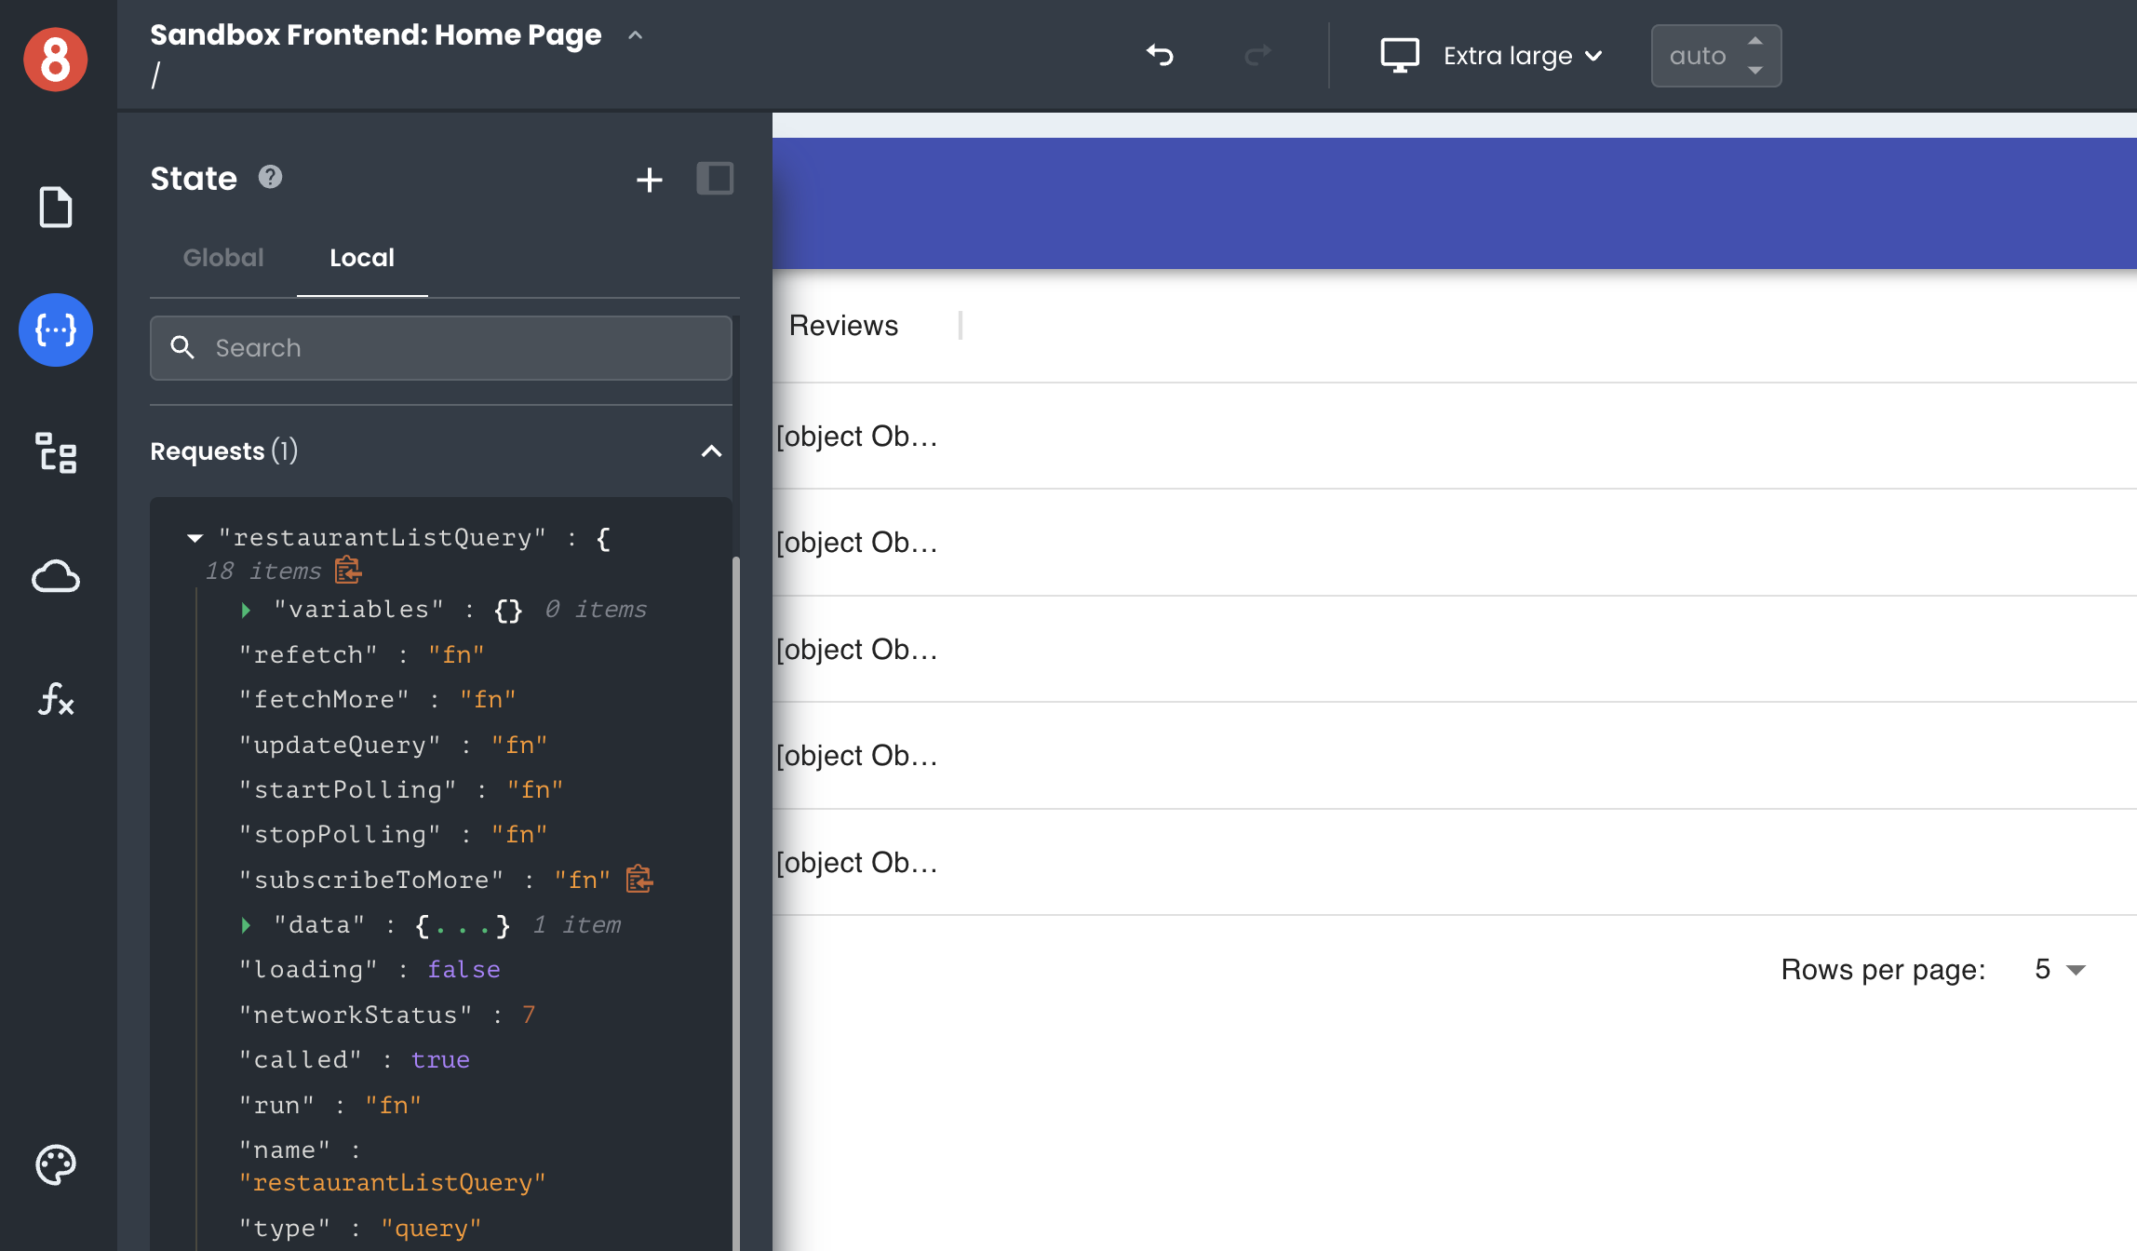
Task: Collapse the Requests section chevron
Action: click(711, 451)
